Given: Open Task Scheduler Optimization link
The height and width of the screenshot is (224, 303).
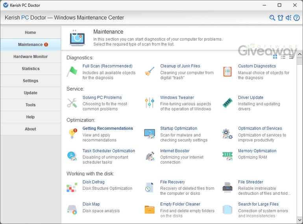Looking at the screenshot, I should (109, 151).
